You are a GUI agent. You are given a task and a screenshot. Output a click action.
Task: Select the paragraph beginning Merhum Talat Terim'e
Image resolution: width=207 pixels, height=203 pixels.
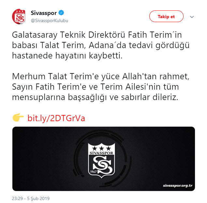101,87
